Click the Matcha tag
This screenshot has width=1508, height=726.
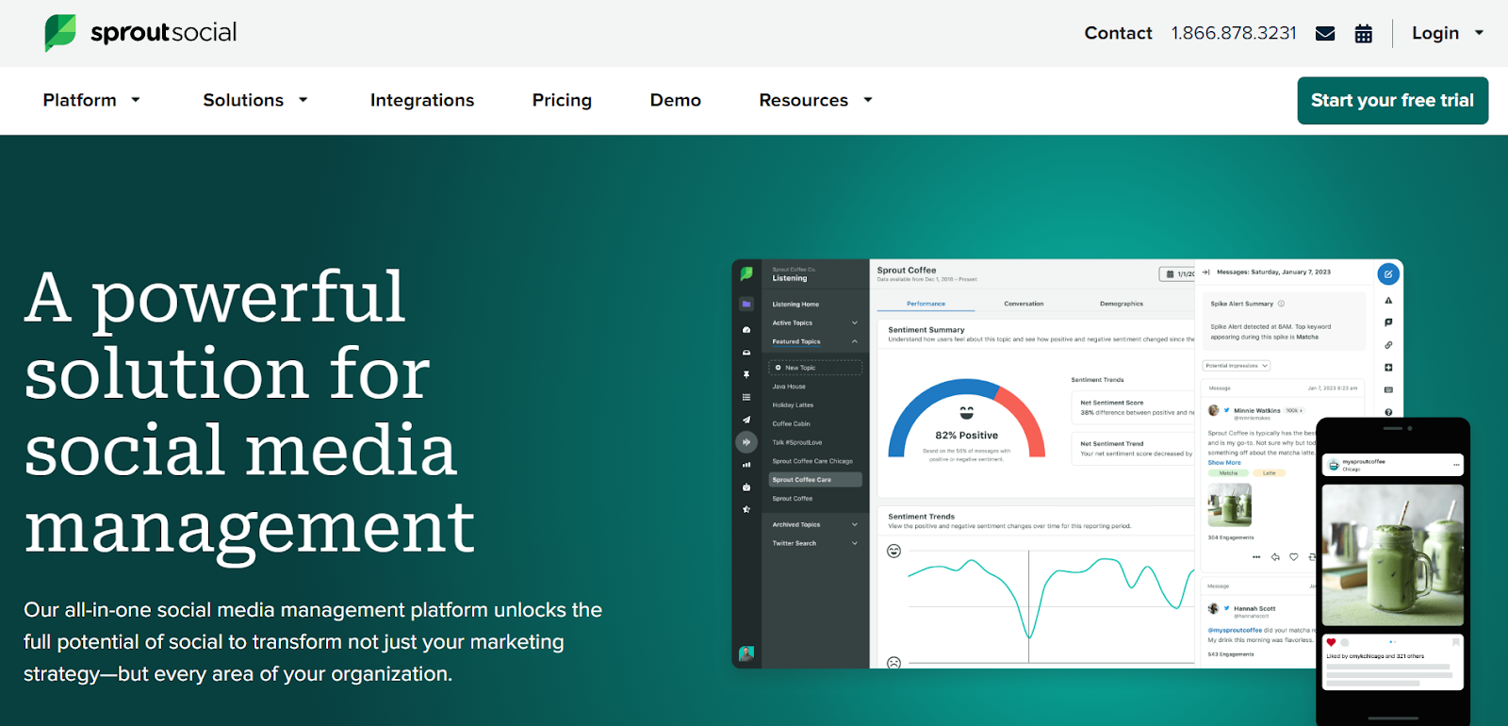[1228, 473]
